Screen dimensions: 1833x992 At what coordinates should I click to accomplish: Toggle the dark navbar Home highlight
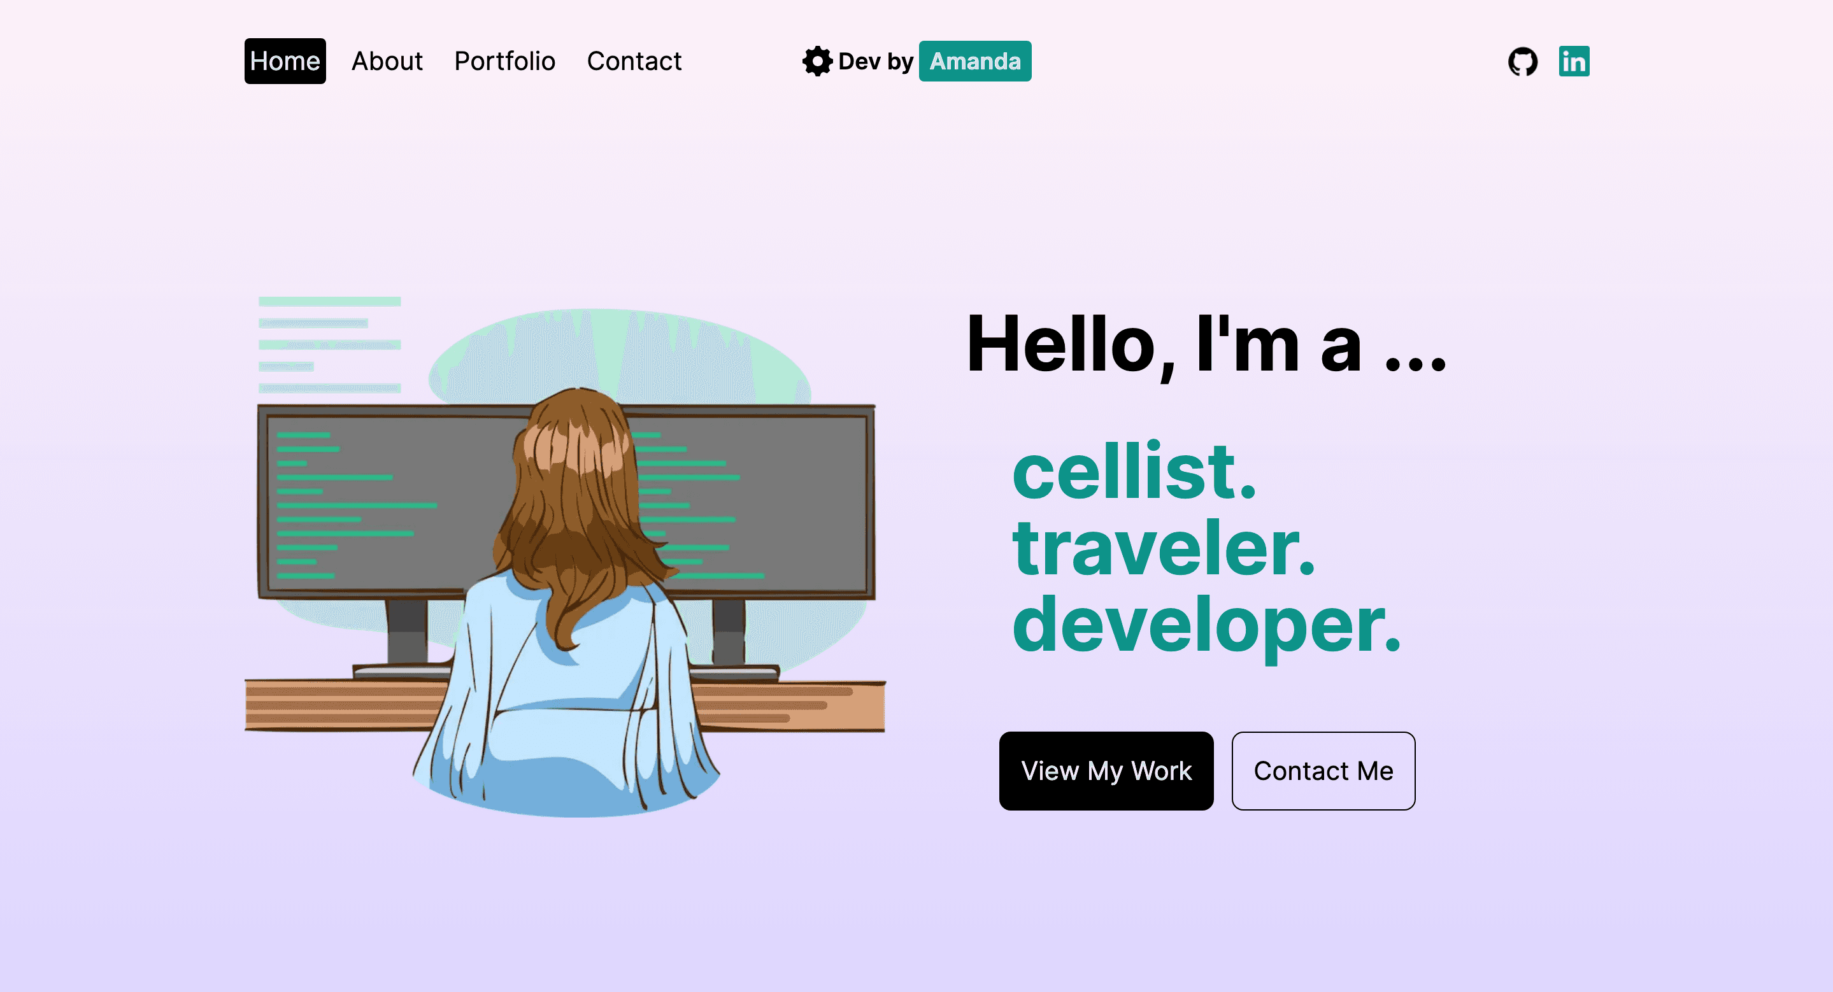point(283,61)
